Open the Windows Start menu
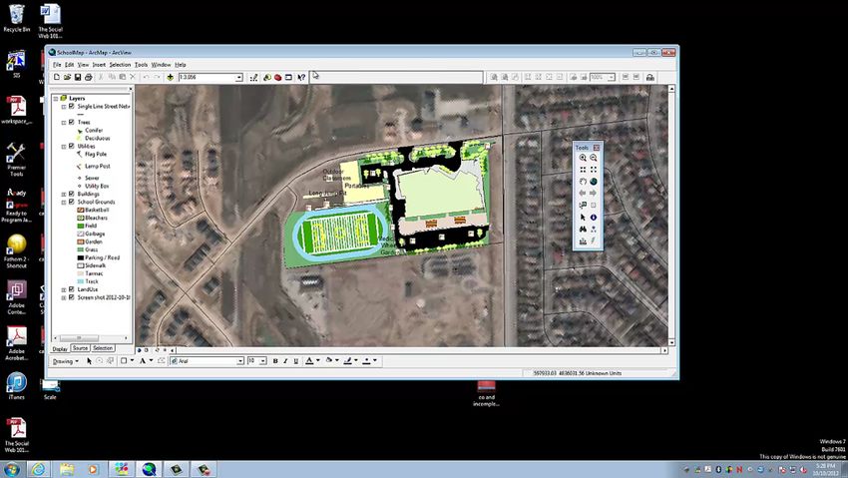848x478 pixels. (11, 469)
